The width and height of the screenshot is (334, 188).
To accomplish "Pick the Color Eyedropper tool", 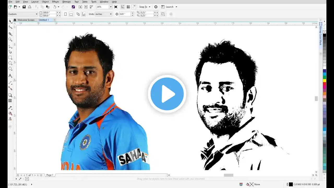I will 10,108.
